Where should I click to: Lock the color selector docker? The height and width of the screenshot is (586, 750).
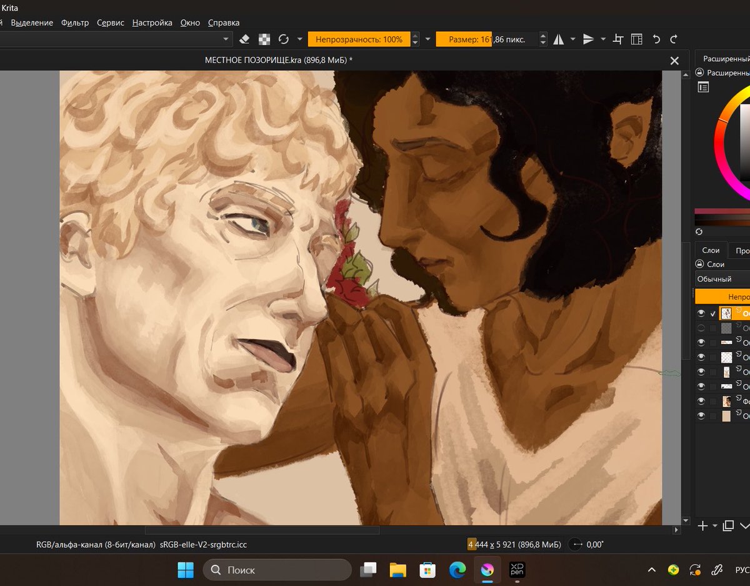[699, 73]
